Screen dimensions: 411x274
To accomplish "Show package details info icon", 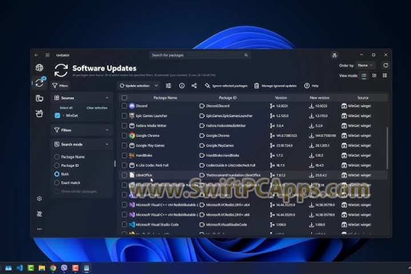I will (182, 86).
